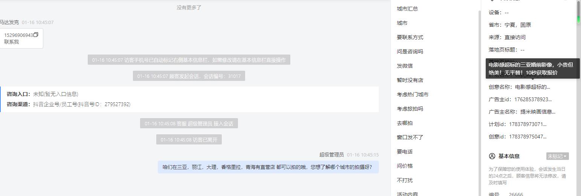
Task: Click the 去哪拍 quick reply
Action: tap(404, 123)
